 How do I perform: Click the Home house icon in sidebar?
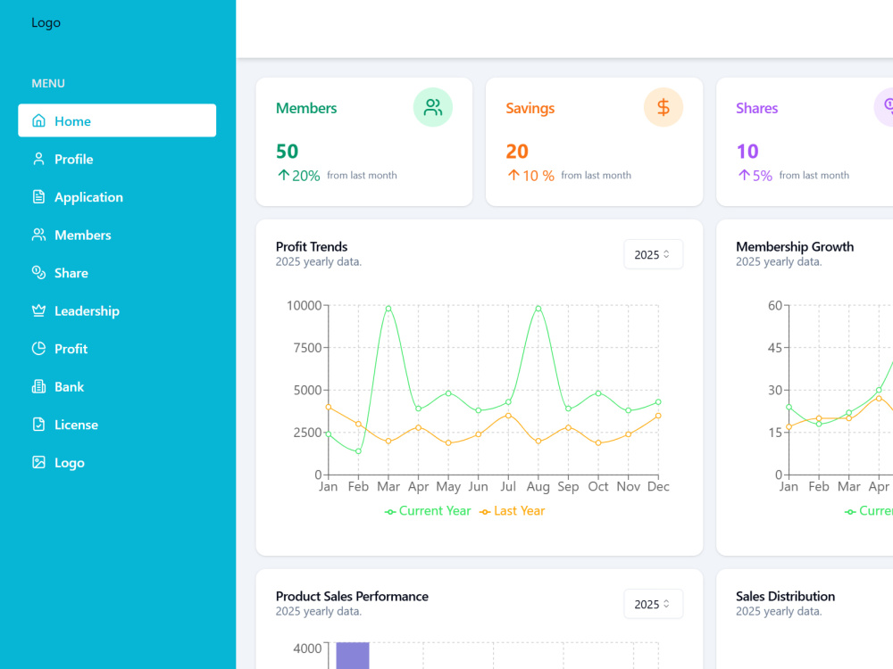coord(38,120)
